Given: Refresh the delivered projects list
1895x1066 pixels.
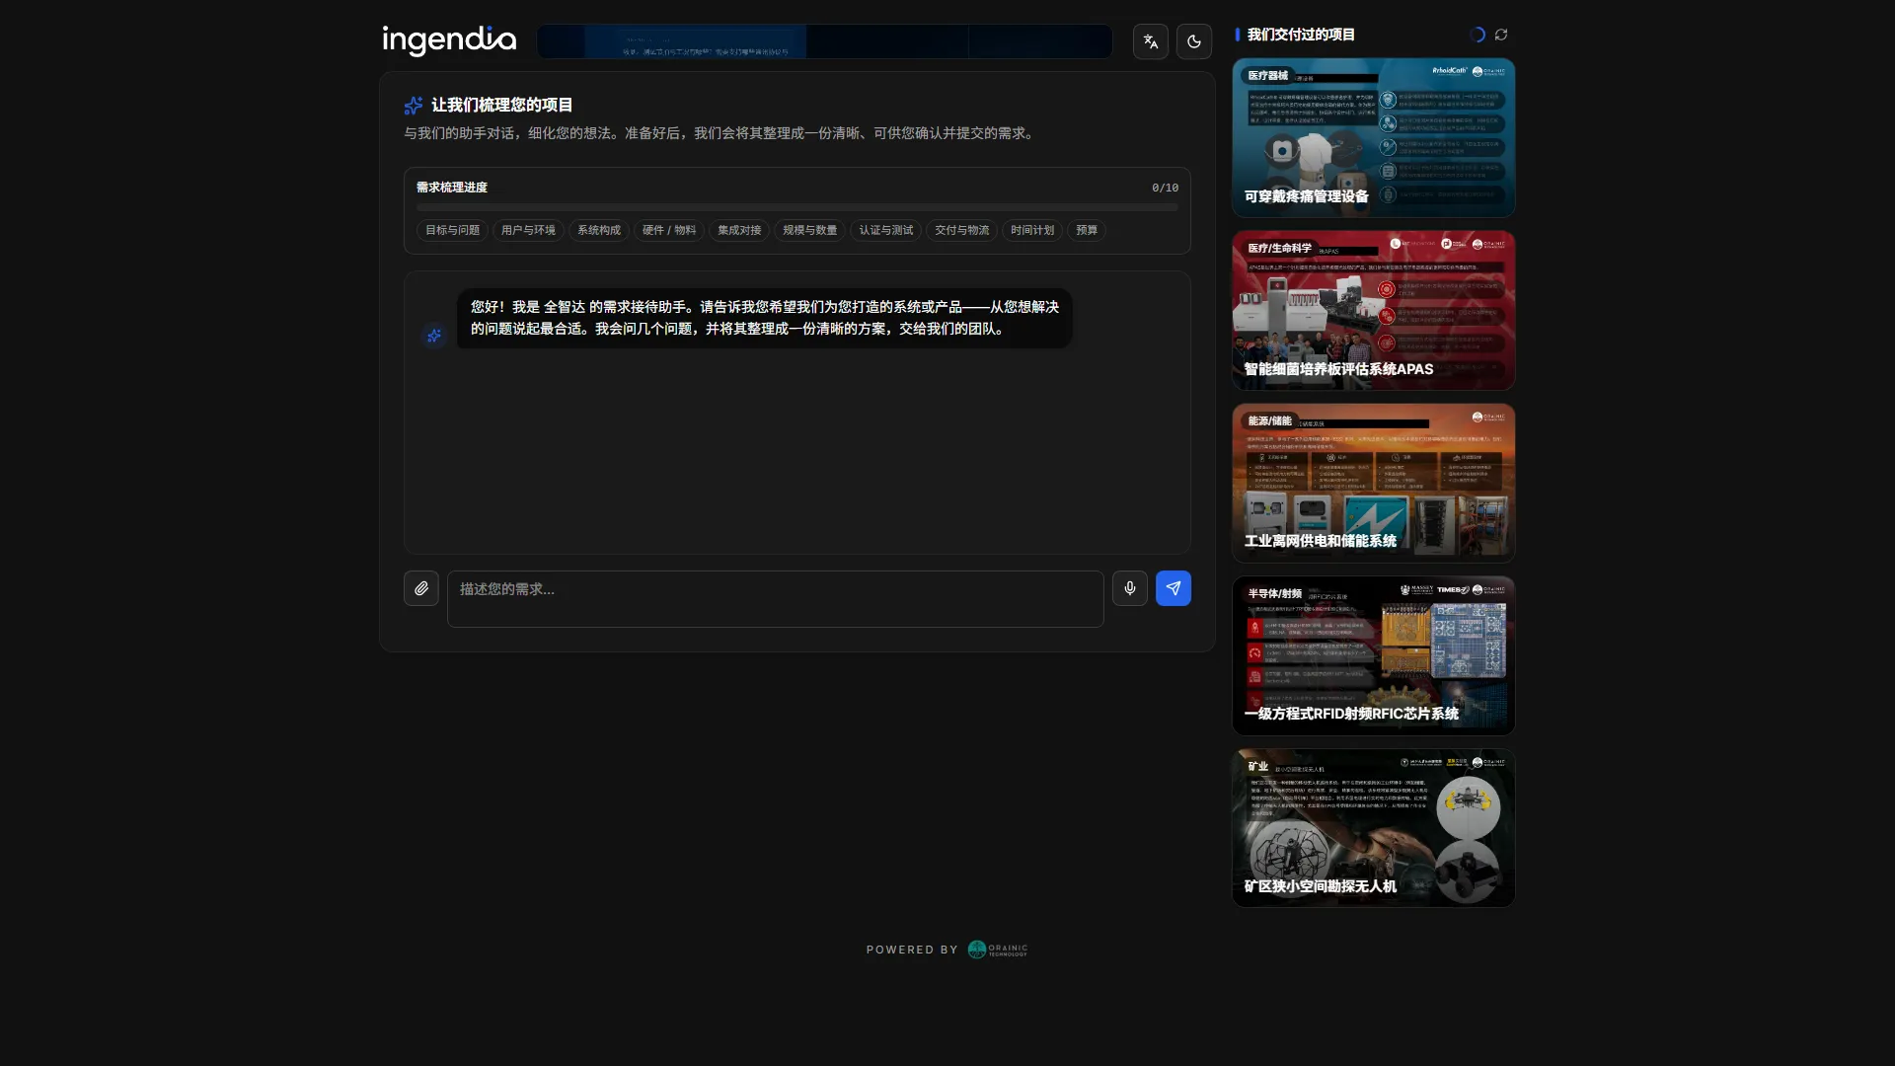Looking at the screenshot, I should 1501,35.
